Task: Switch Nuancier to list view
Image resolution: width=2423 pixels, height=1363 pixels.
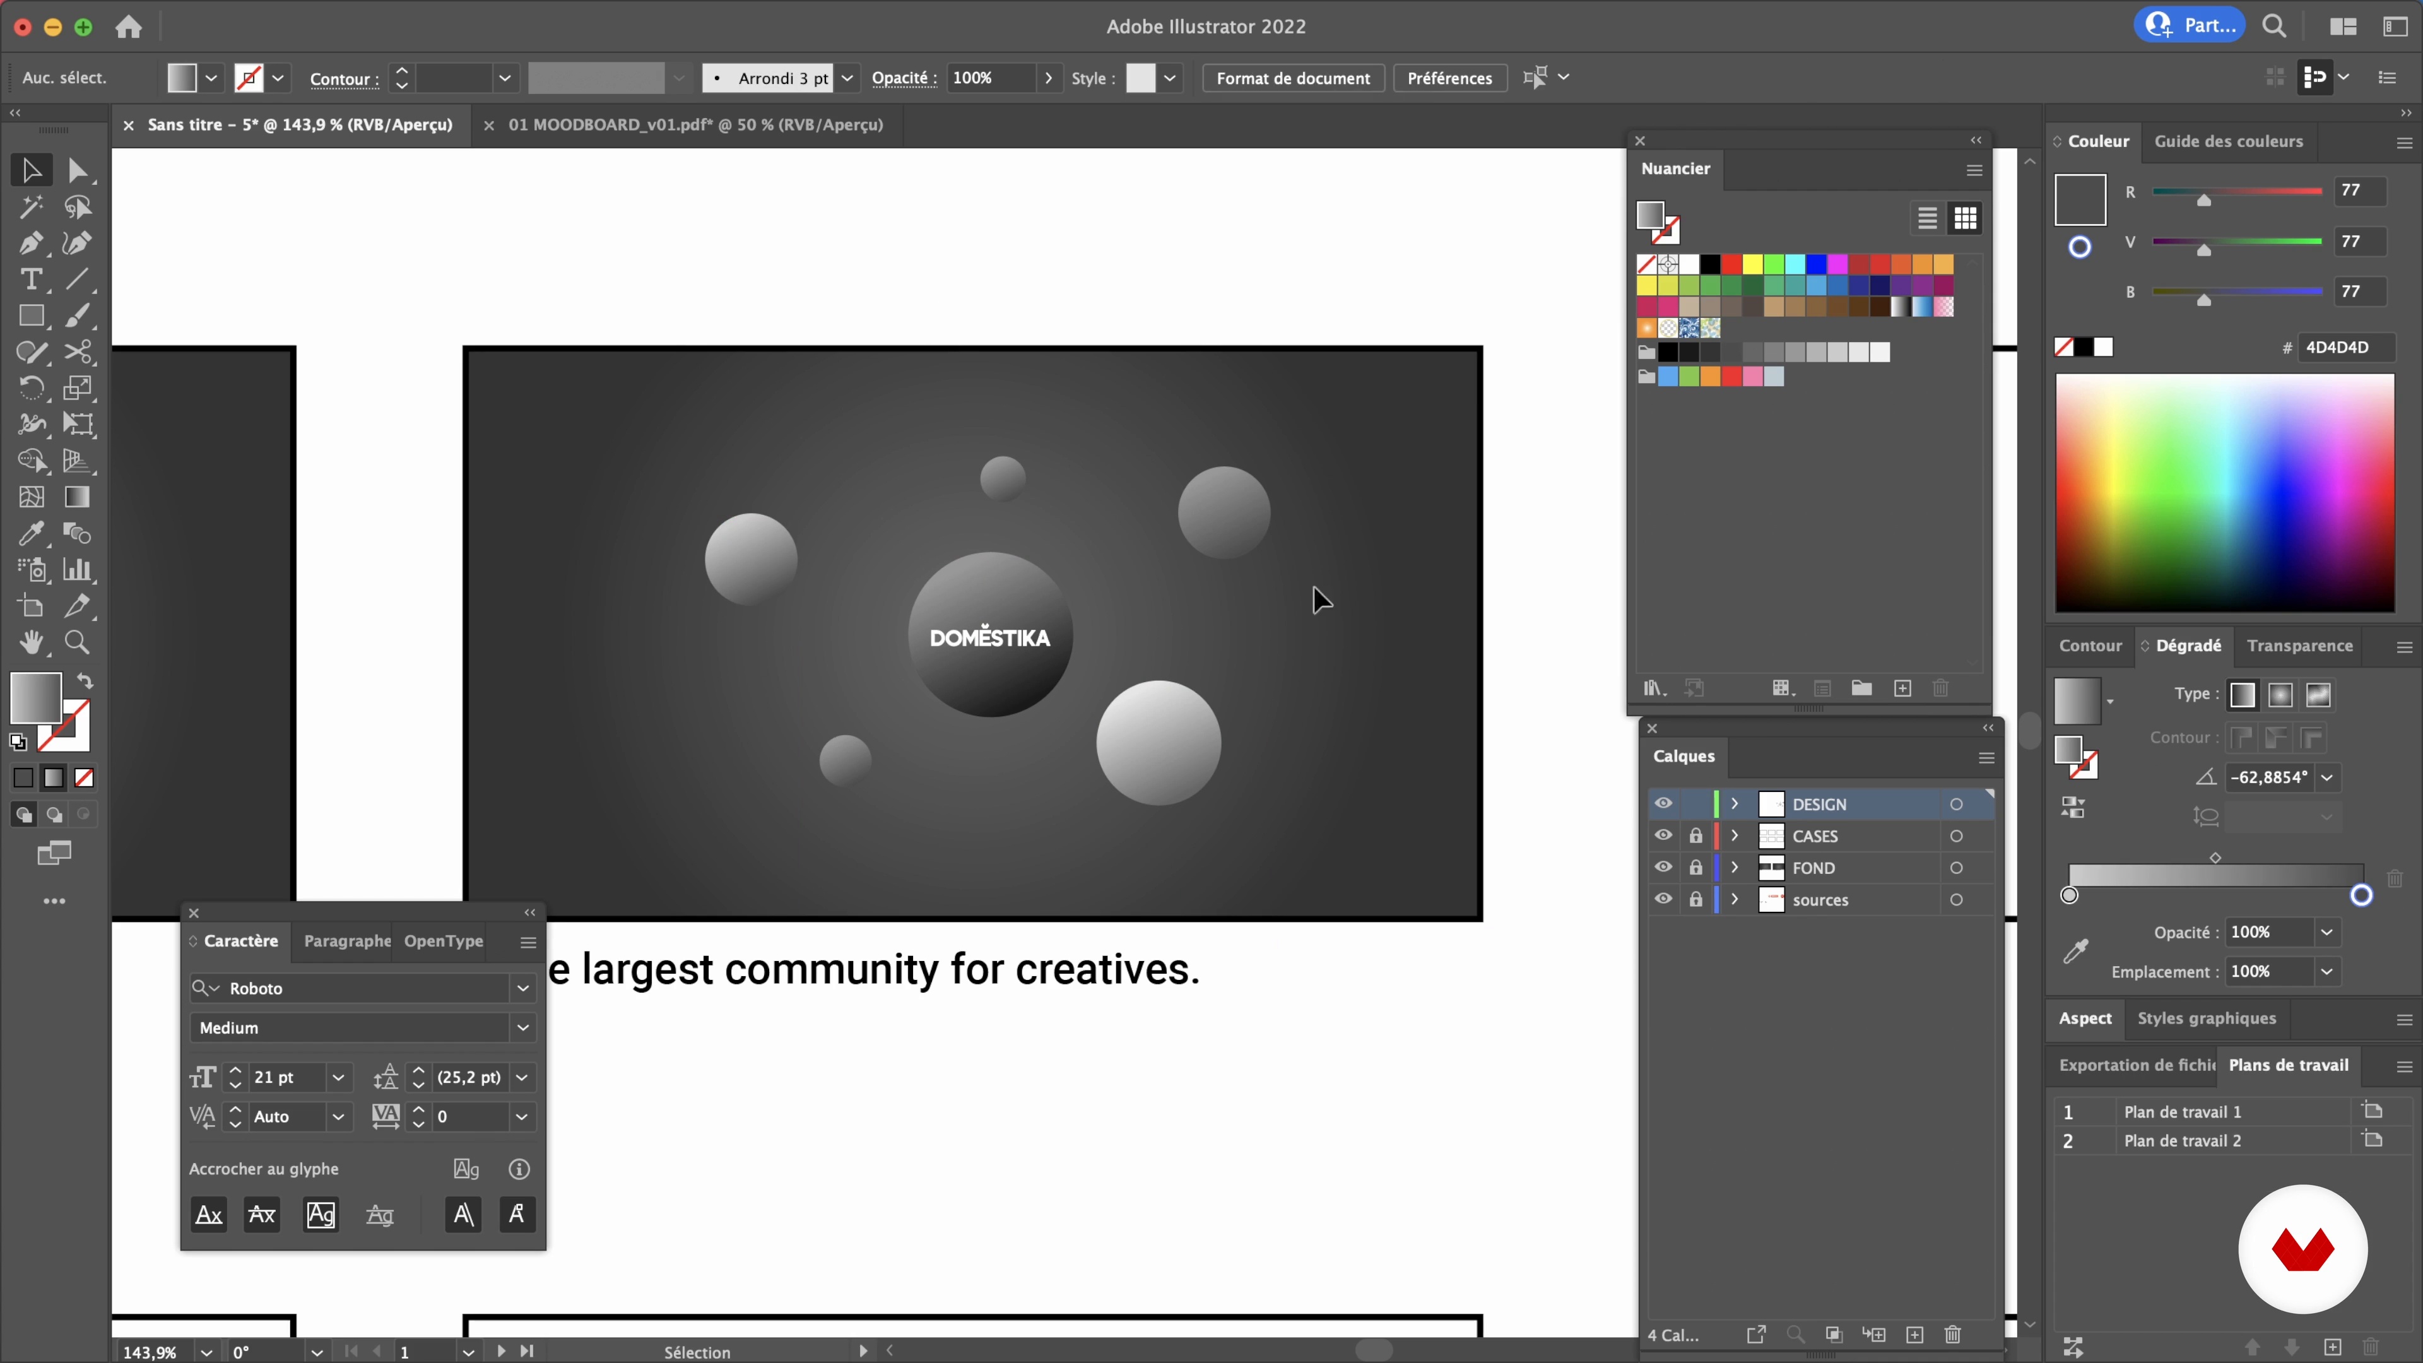Action: coord(1927,219)
